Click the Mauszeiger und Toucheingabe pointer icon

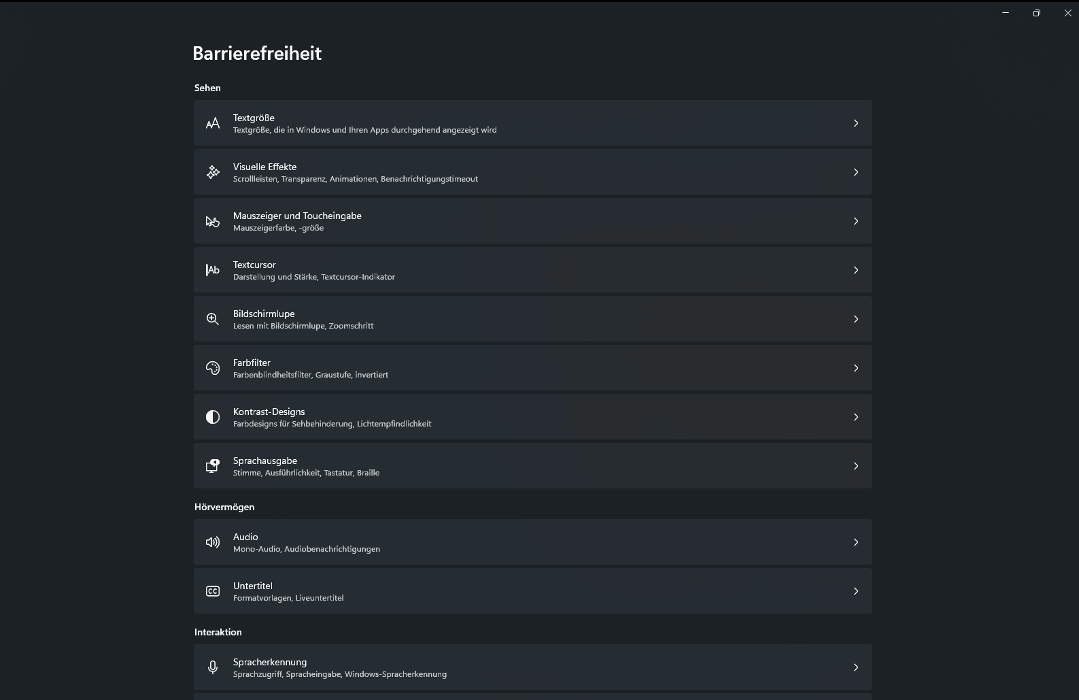click(213, 221)
